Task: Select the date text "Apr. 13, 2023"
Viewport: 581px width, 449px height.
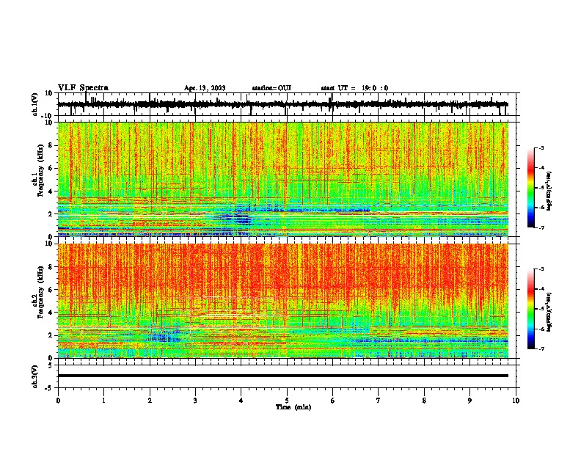Action: [205, 88]
